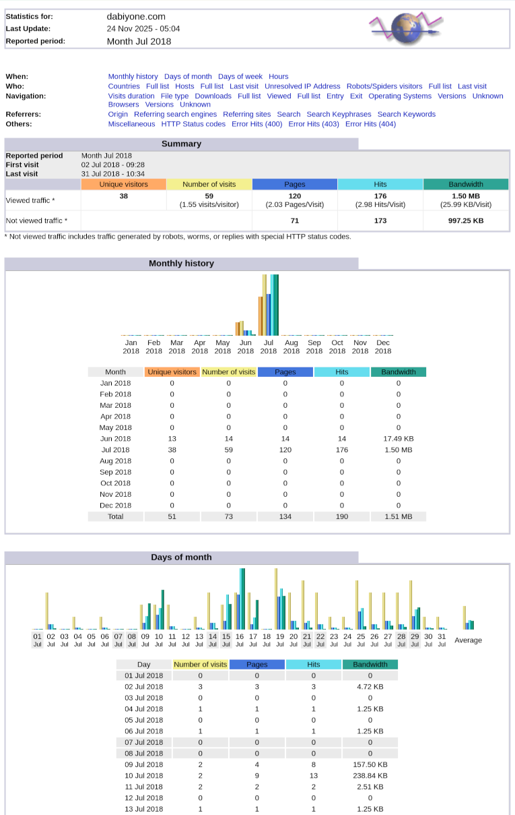Screen dimensions: 515x815
Task: Open the Monthly history link
Action: point(133,77)
